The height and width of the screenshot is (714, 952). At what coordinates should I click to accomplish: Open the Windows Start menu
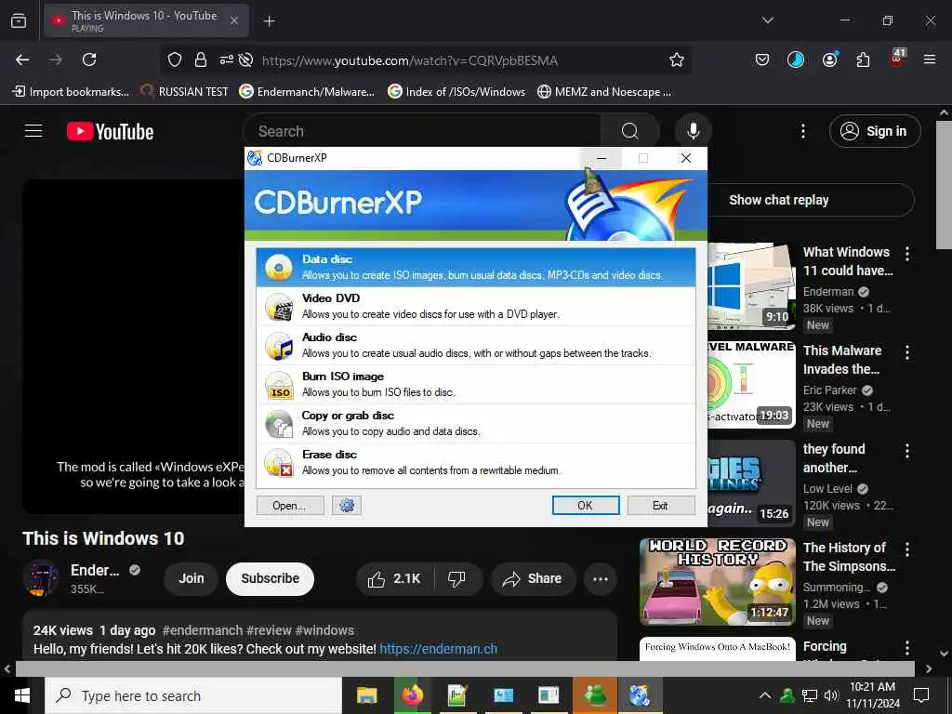click(x=22, y=695)
